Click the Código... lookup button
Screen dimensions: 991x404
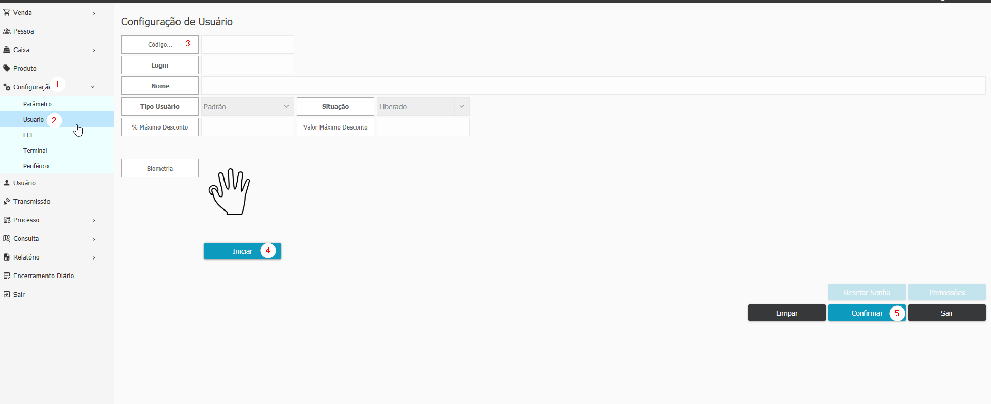160,44
